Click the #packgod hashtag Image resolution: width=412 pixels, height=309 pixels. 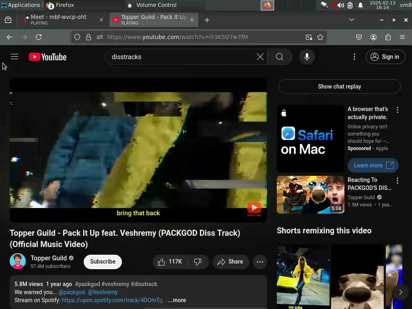tap(87, 284)
